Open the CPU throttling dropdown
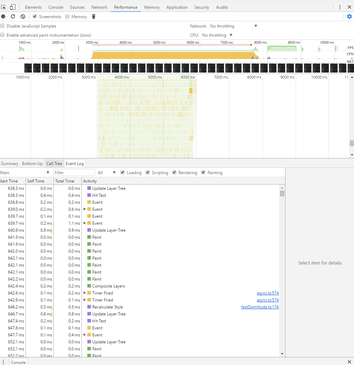Viewport: 354px width, 365px height. pos(217,35)
